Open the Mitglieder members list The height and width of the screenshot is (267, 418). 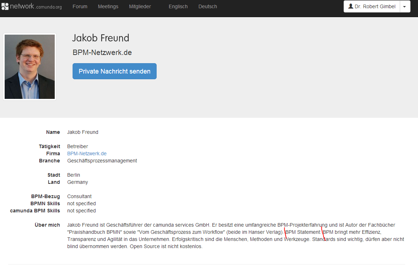(140, 6)
